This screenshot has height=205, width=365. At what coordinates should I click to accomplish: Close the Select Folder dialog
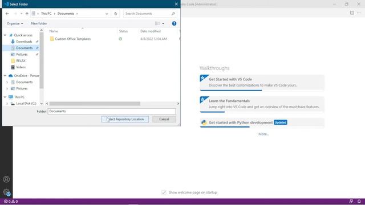[176, 4]
